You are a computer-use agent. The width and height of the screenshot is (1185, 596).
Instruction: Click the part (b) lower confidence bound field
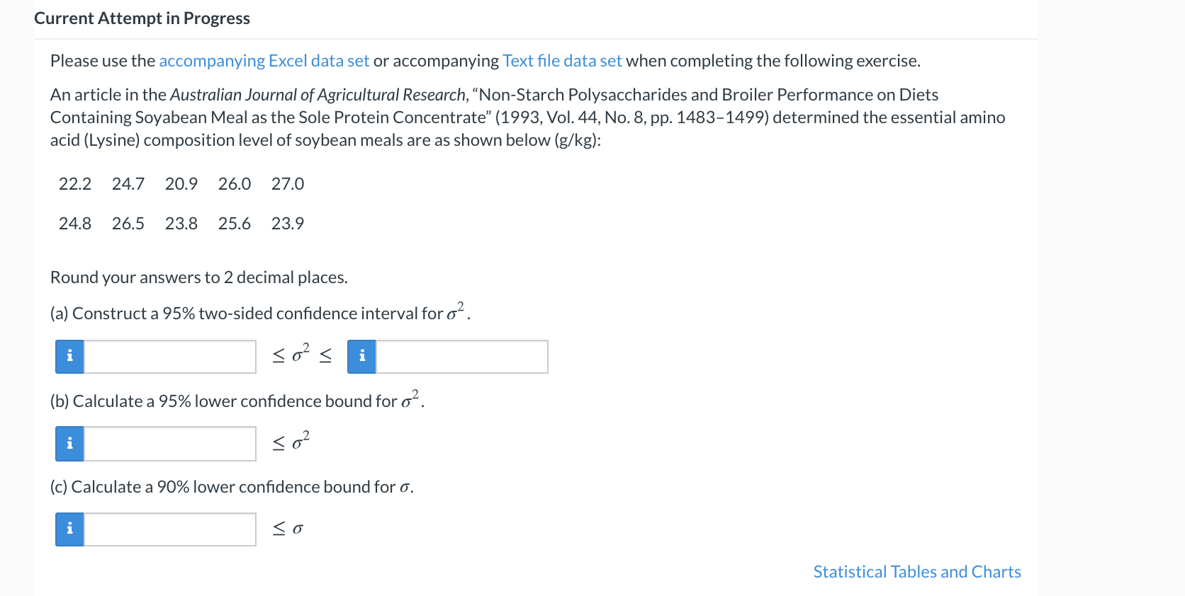click(x=170, y=444)
